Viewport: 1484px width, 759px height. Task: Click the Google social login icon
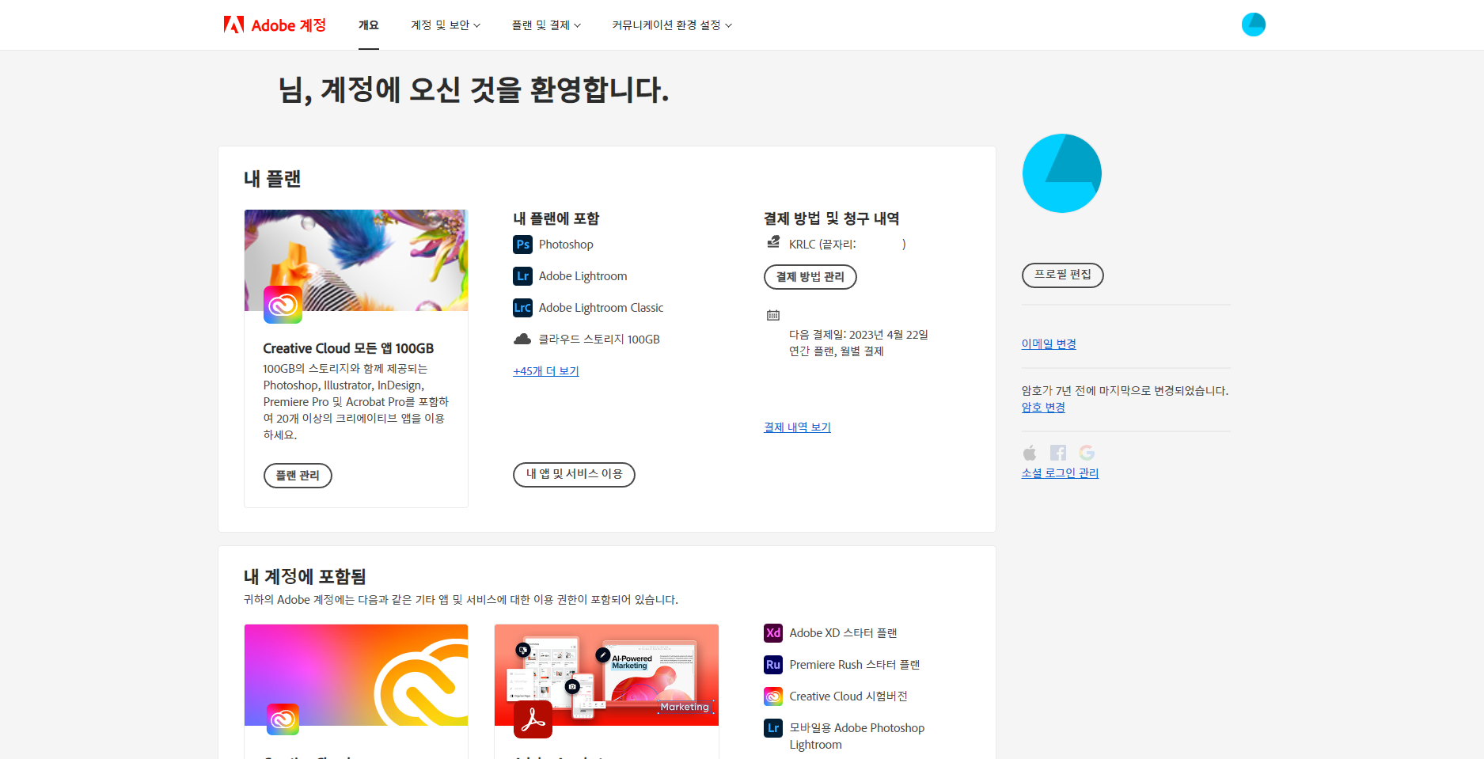pyautogui.click(x=1087, y=453)
